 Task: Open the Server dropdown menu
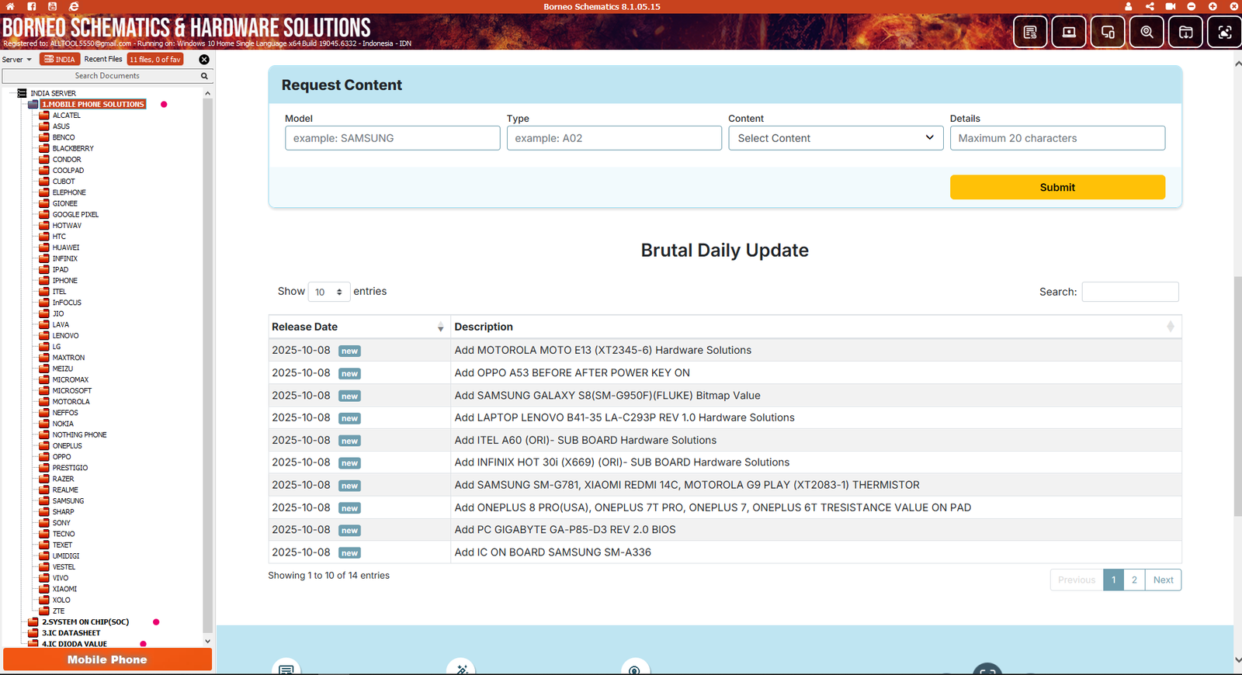tap(16, 60)
